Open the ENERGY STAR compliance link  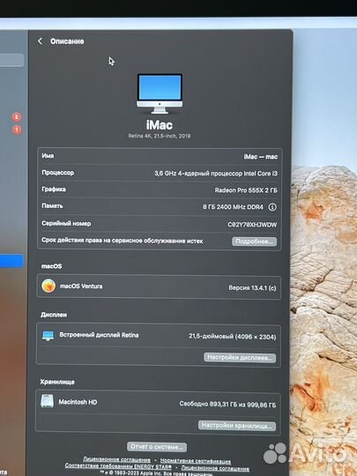tap(118, 466)
